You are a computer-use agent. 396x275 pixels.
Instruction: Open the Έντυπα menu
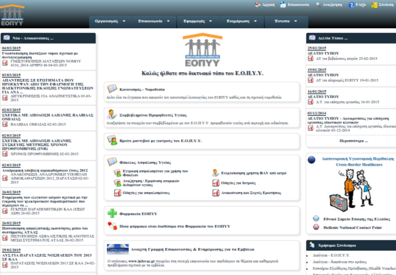click(x=286, y=21)
